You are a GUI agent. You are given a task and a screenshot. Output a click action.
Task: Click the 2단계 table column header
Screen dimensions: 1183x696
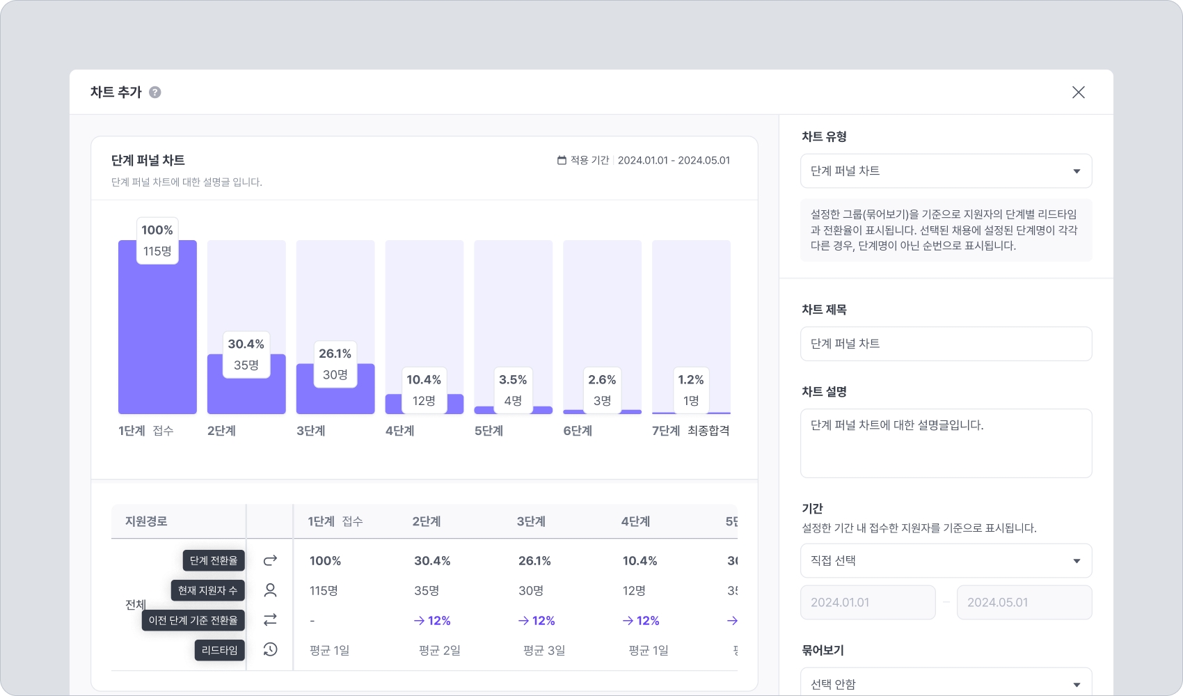[x=427, y=521]
